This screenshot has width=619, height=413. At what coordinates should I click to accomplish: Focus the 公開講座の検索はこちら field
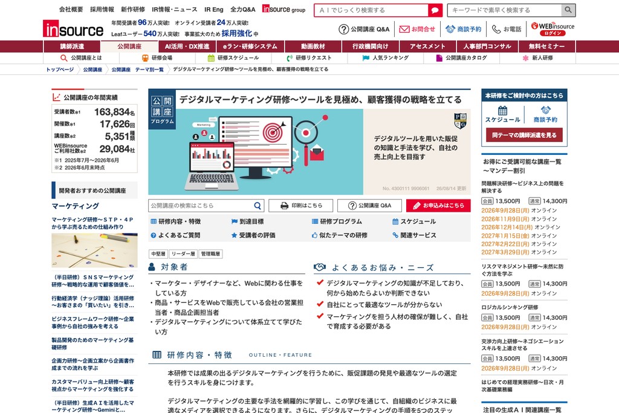[201, 206]
